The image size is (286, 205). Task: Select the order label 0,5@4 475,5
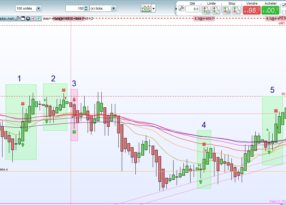(276, 19)
